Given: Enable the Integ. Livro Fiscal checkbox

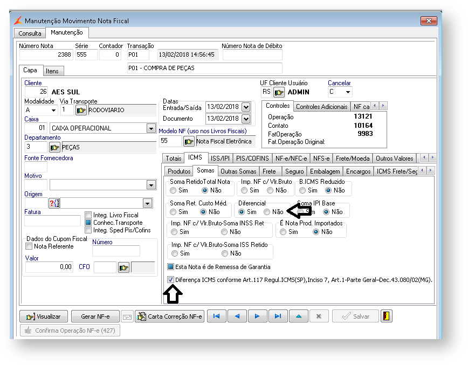Looking at the screenshot, I should pyautogui.click(x=89, y=215).
